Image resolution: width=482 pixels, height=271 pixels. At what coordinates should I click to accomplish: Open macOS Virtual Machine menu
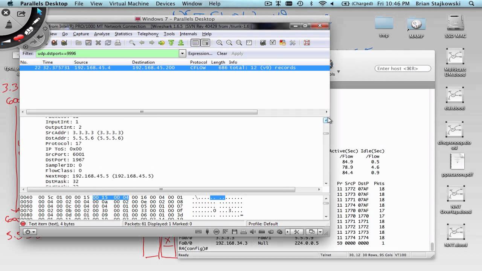pos(128,4)
